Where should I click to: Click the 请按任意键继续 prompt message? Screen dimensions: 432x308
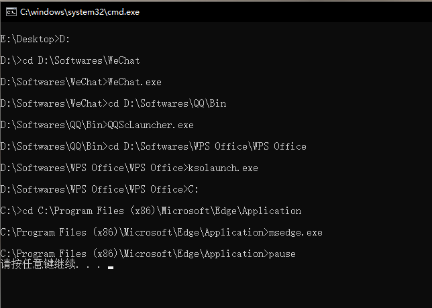pos(38,264)
